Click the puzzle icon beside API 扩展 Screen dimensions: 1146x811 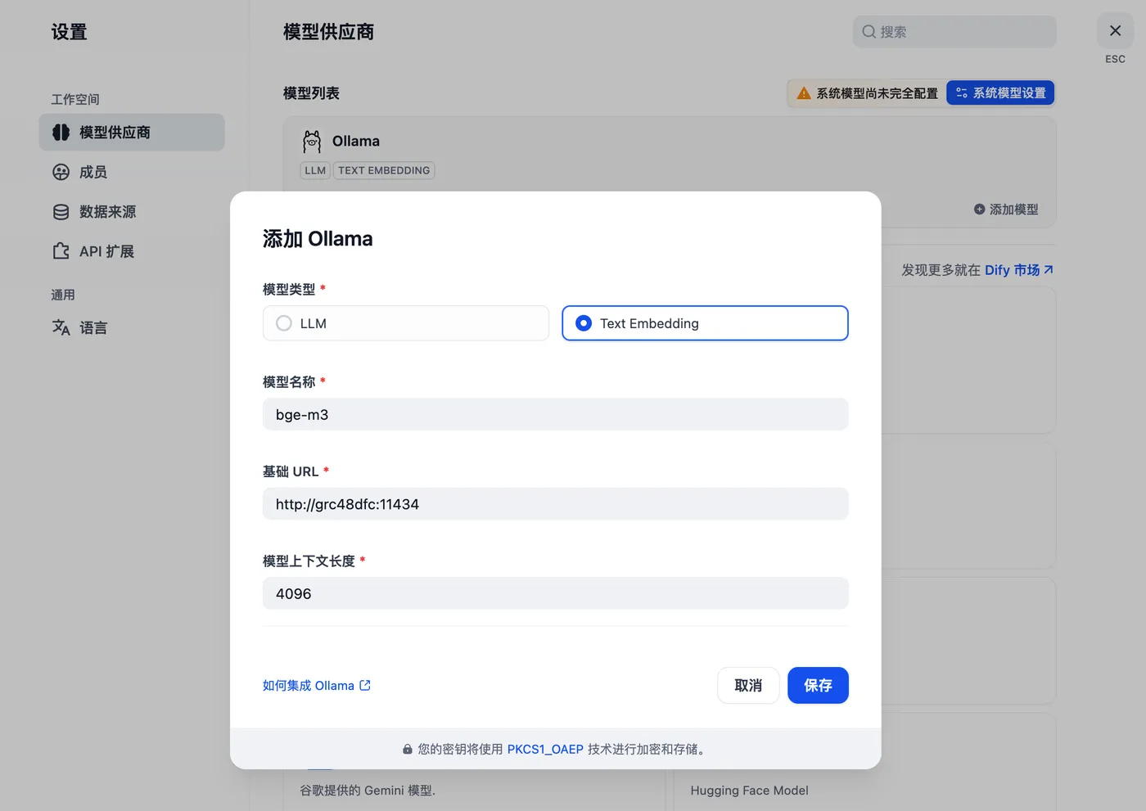pos(61,251)
